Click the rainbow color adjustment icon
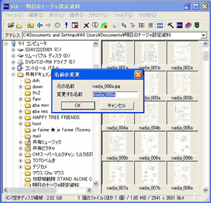The width and height of the screenshot is (211, 203). pyautogui.click(x=104, y=25)
